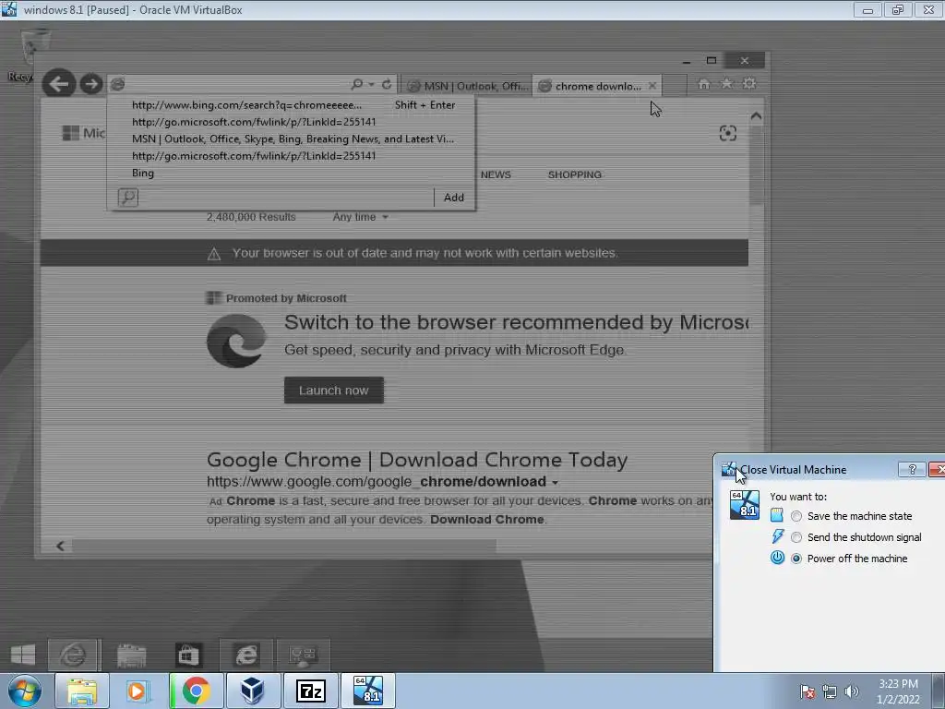This screenshot has height=709, width=945.
Task: Switch to MSN | Outlook tab
Action: 468,86
